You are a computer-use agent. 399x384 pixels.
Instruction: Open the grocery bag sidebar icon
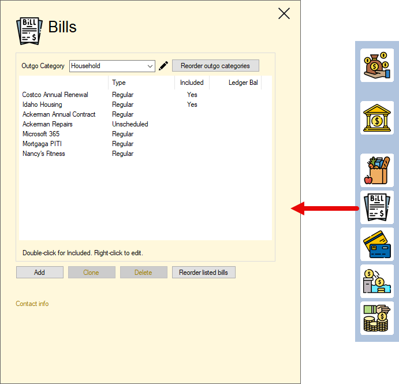[377, 170]
